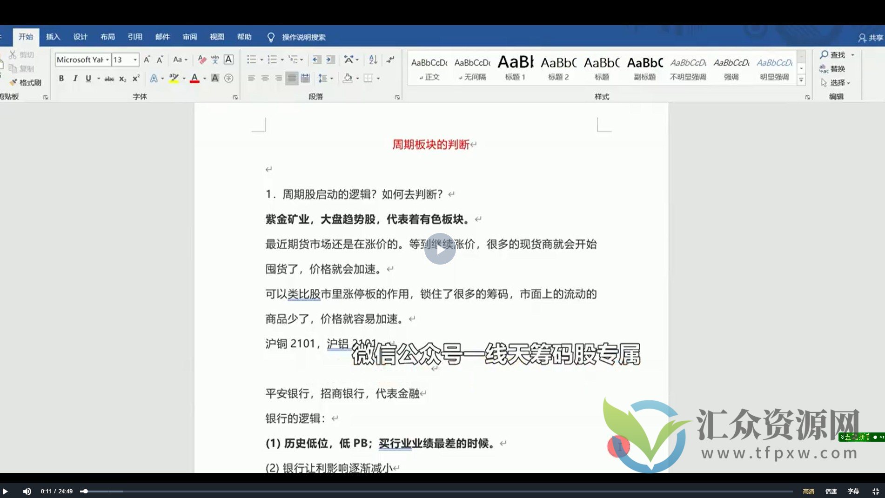
Task: Click the center align icon
Action: (x=265, y=78)
